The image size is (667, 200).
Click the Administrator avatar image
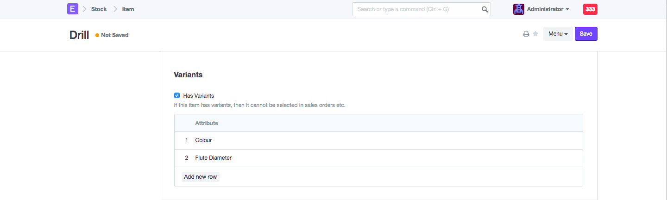pos(518,9)
